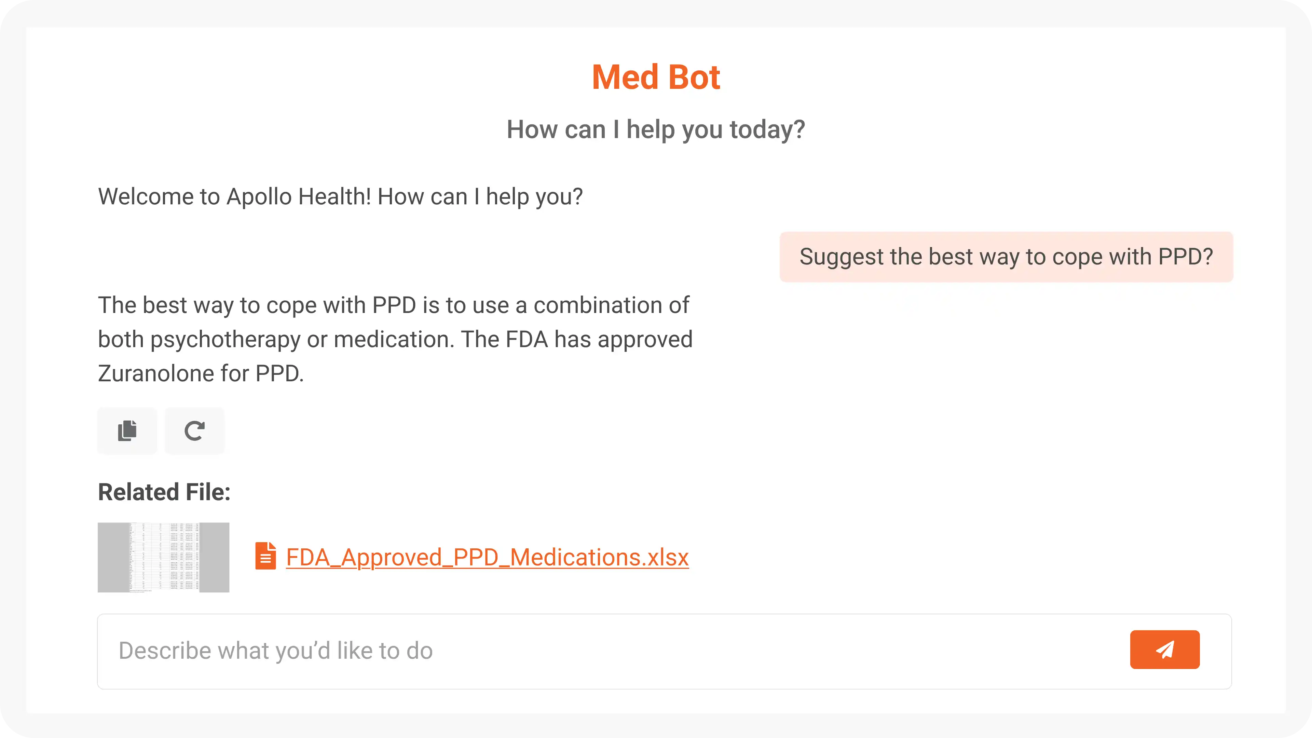Click the 'How can I help you today?' subtitle
The width and height of the screenshot is (1312, 738).
pos(656,129)
